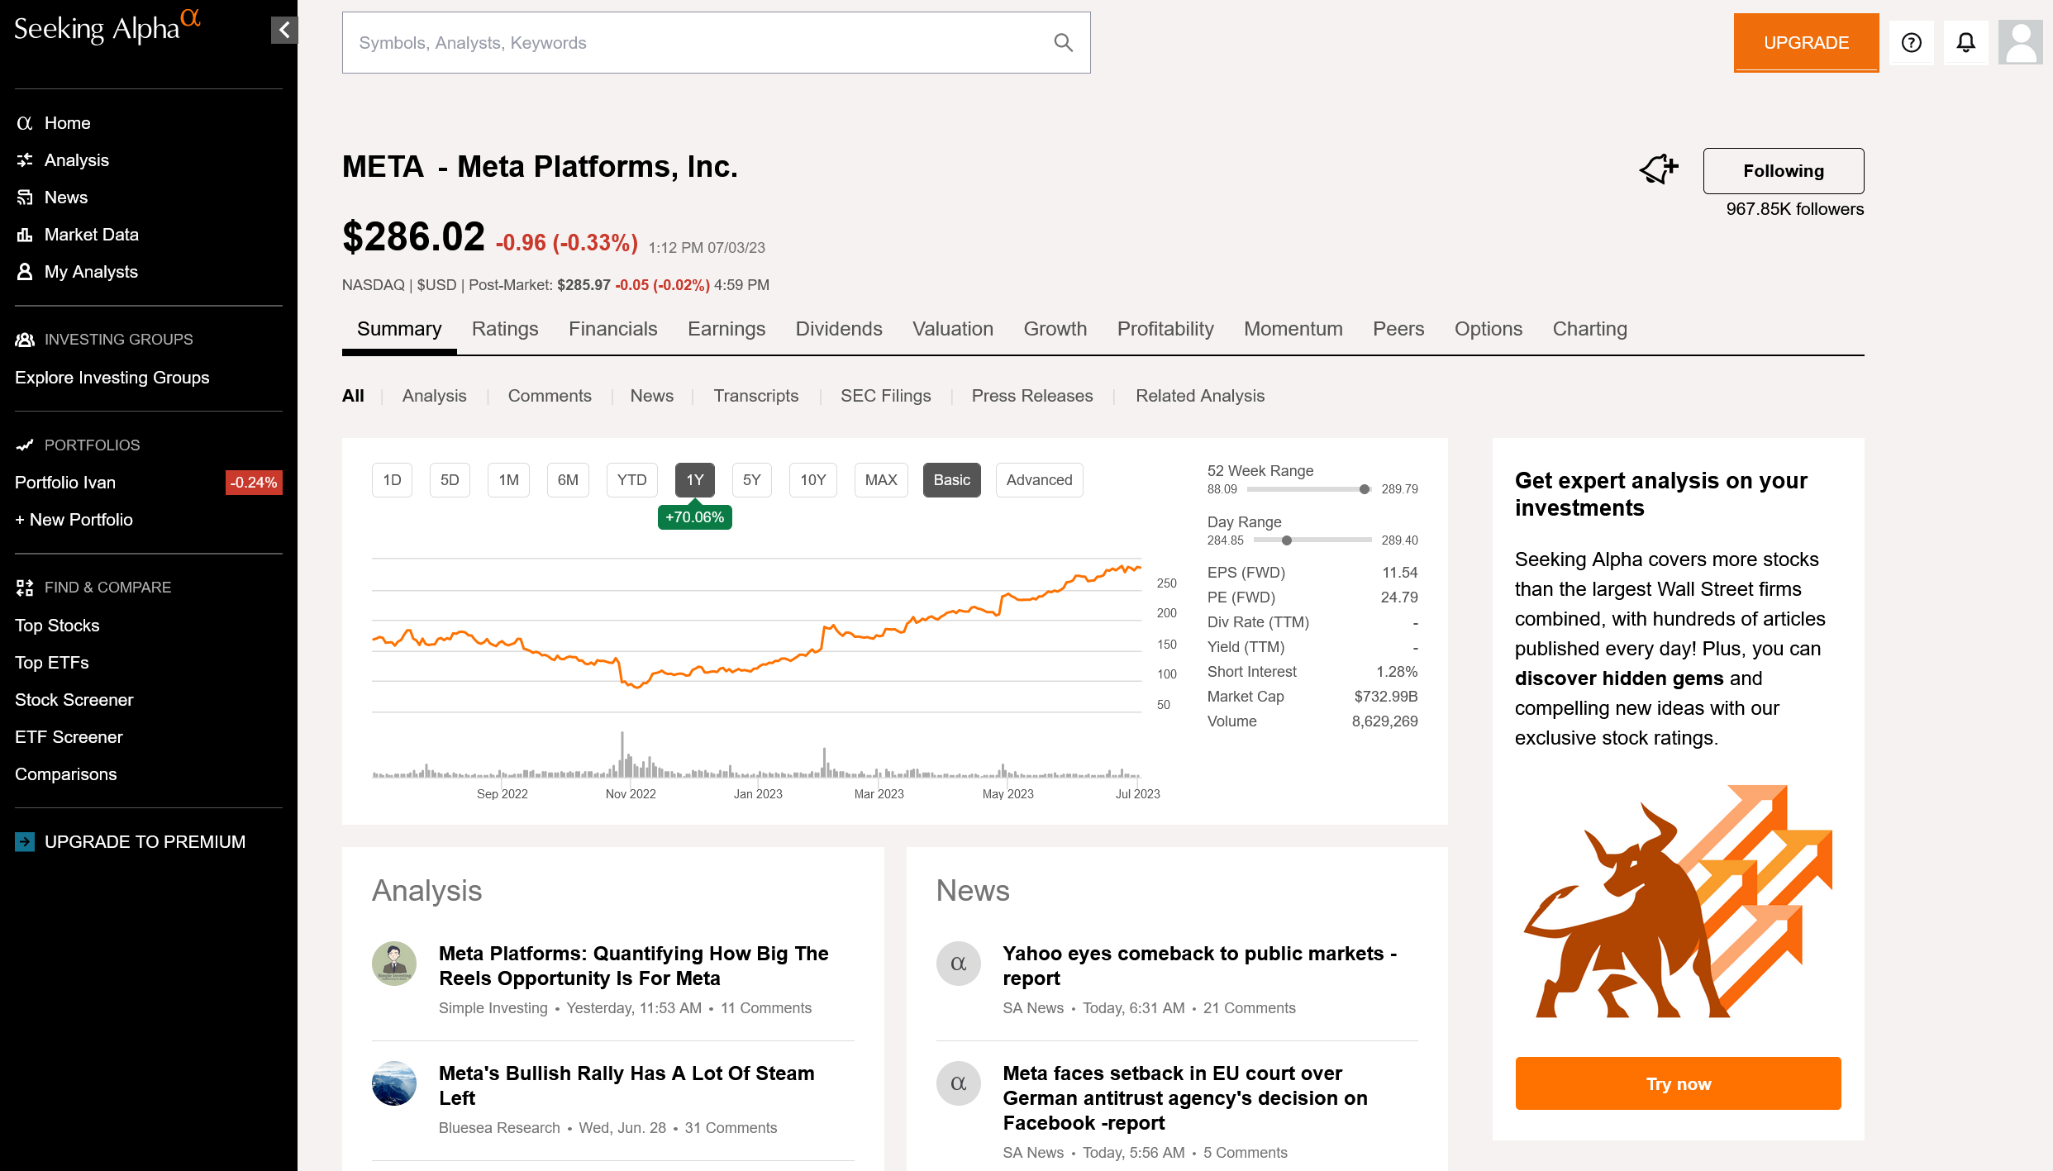Screen dimensions: 2053x1171
Task: Collapse the sidebar with the chevron button
Action: 283,31
